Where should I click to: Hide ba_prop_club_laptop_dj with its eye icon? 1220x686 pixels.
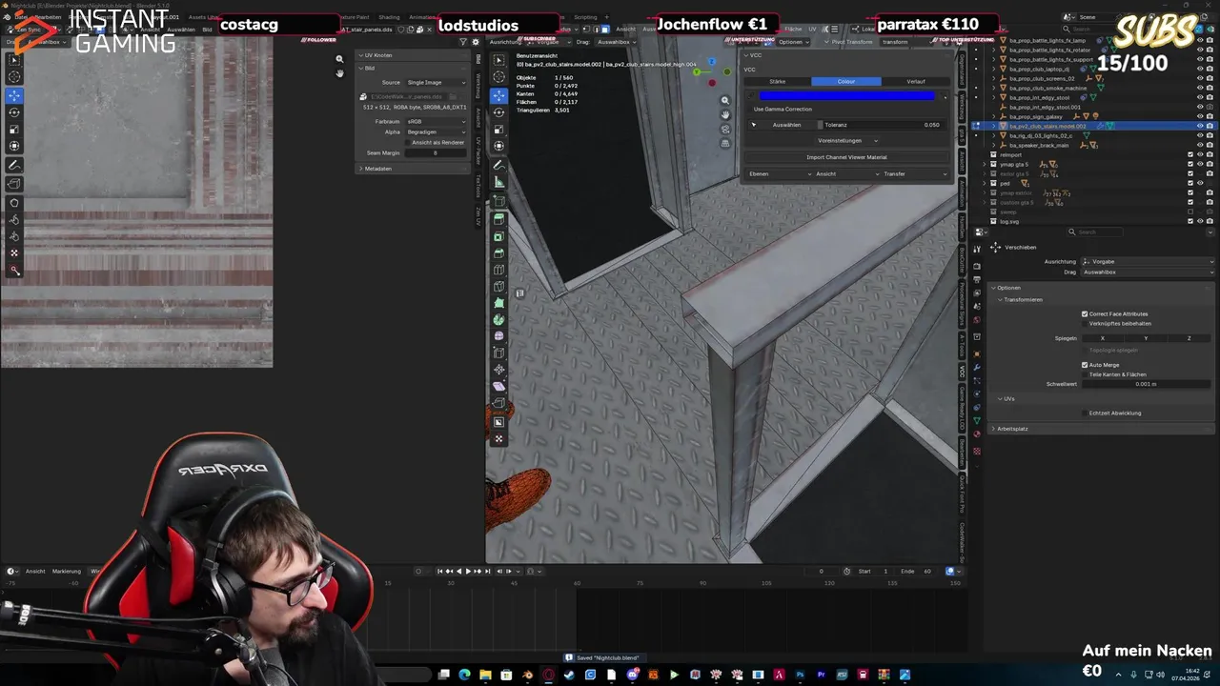tap(1200, 69)
